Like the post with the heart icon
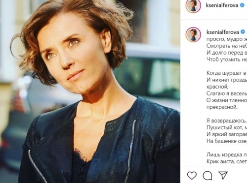The image size is (247, 183). tap(192, 176)
